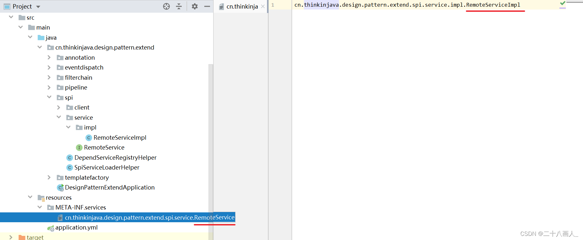Click the collapse all icon

tap(179, 6)
